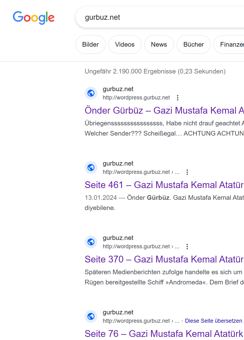Open the Finanzen filter tab
Screen dimensions: 244x340
coord(229,44)
